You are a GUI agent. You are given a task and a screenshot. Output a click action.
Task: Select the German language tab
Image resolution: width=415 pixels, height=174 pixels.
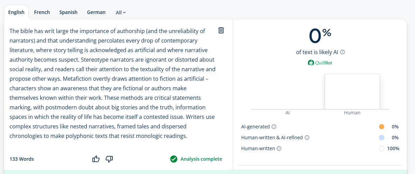[96, 12]
